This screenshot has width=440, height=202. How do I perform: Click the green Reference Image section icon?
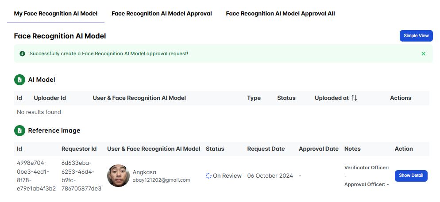click(x=19, y=130)
